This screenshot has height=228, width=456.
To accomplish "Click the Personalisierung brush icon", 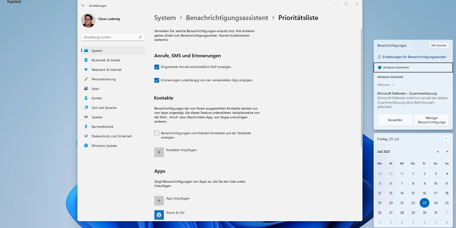I will [x=86, y=79].
